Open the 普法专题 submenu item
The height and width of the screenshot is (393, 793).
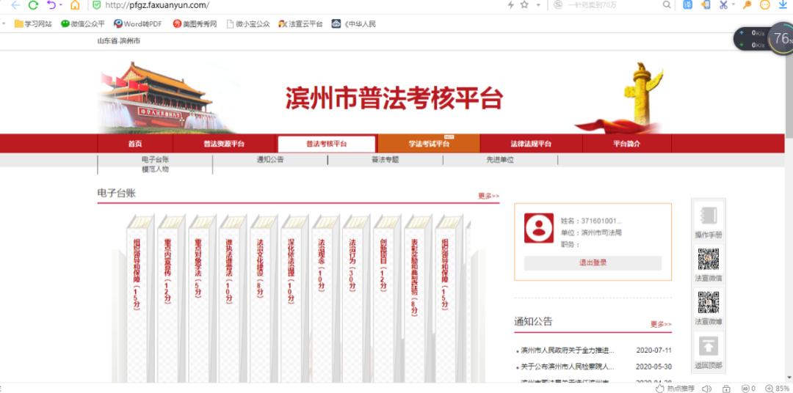pyautogui.click(x=385, y=160)
